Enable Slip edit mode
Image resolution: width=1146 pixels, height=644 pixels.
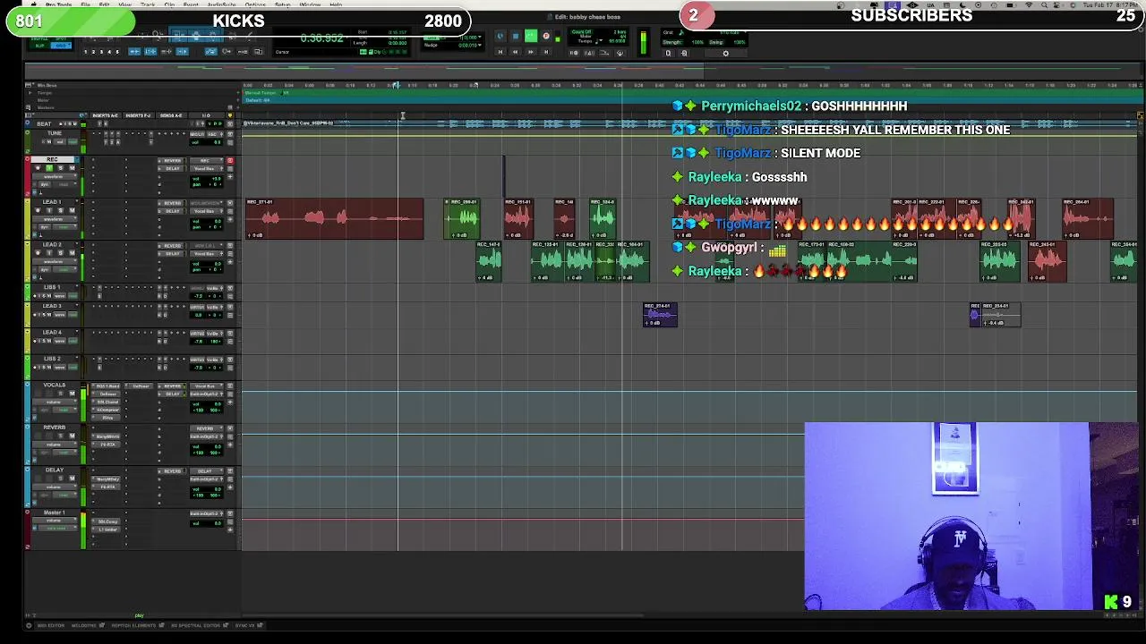(x=39, y=46)
